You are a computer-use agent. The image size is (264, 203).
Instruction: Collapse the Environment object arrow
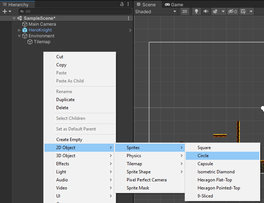coord(19,36)
